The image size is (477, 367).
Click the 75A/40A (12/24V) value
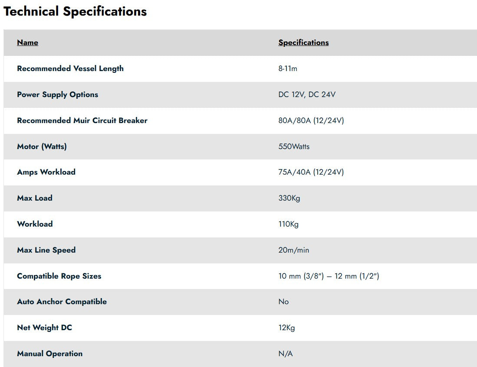(311, 172)
